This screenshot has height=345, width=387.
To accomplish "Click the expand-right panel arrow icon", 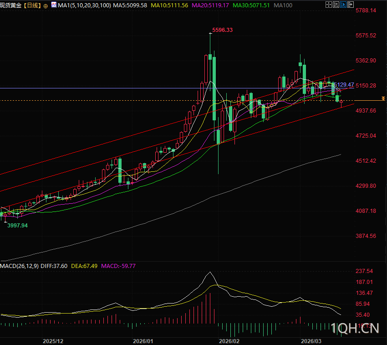I will 351,5.
